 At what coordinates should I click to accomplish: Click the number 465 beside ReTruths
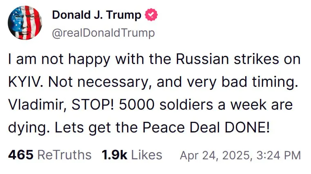coord(20,155)
